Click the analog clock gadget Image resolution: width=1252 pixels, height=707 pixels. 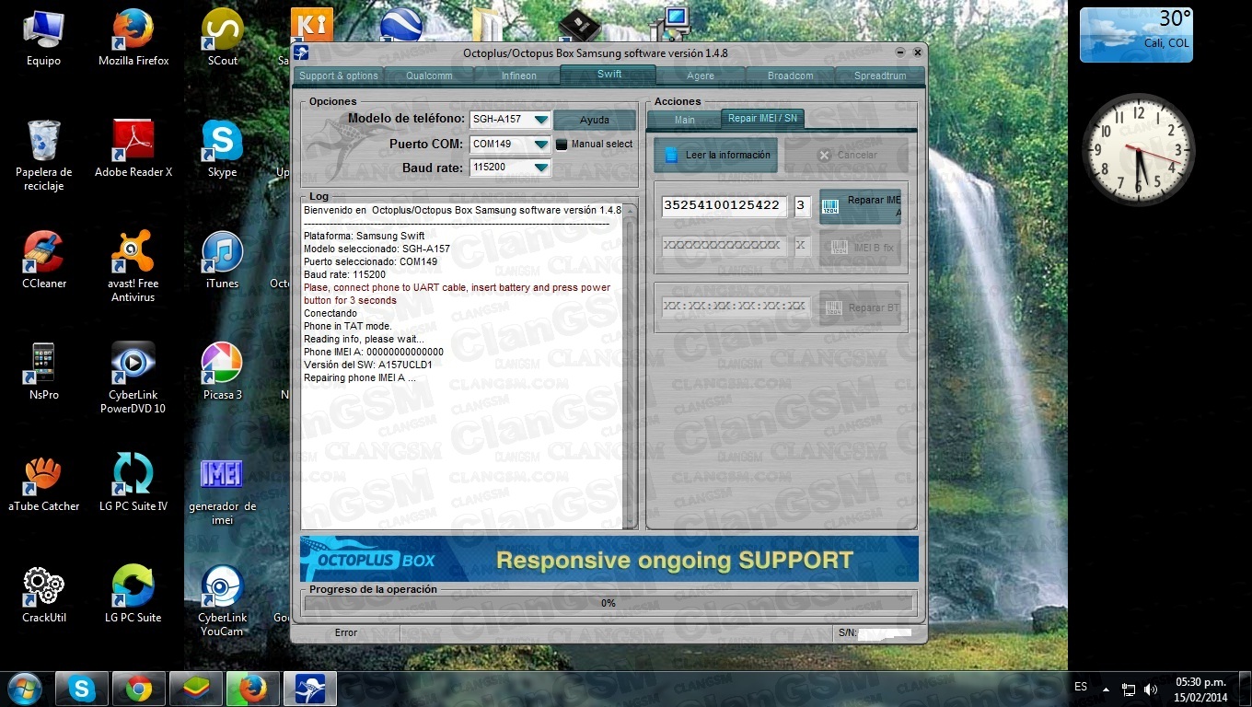click(1139, 149)
